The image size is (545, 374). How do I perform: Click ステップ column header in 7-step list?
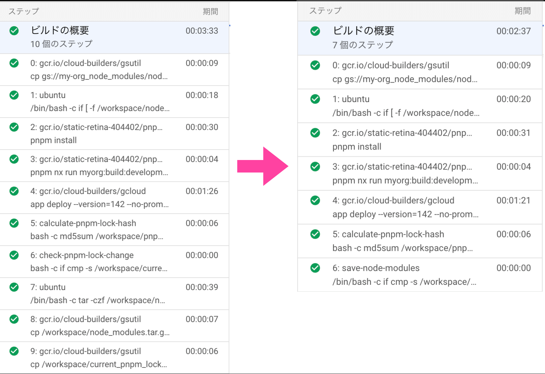[x=325, y=11]
